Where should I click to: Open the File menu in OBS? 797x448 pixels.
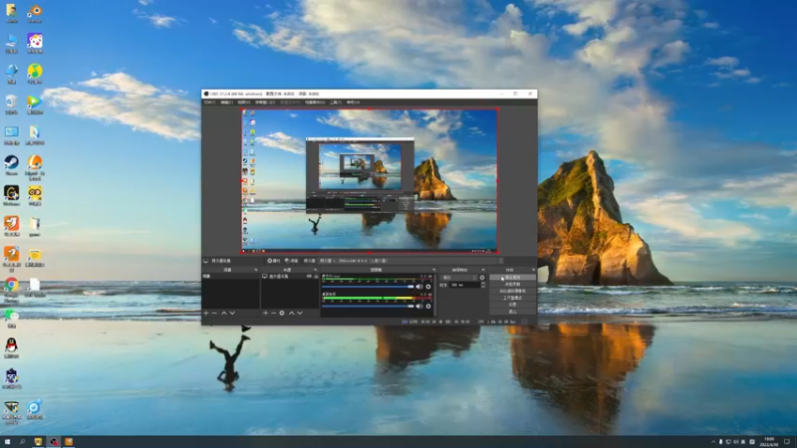pyautogui.click(x=209, y=103)
